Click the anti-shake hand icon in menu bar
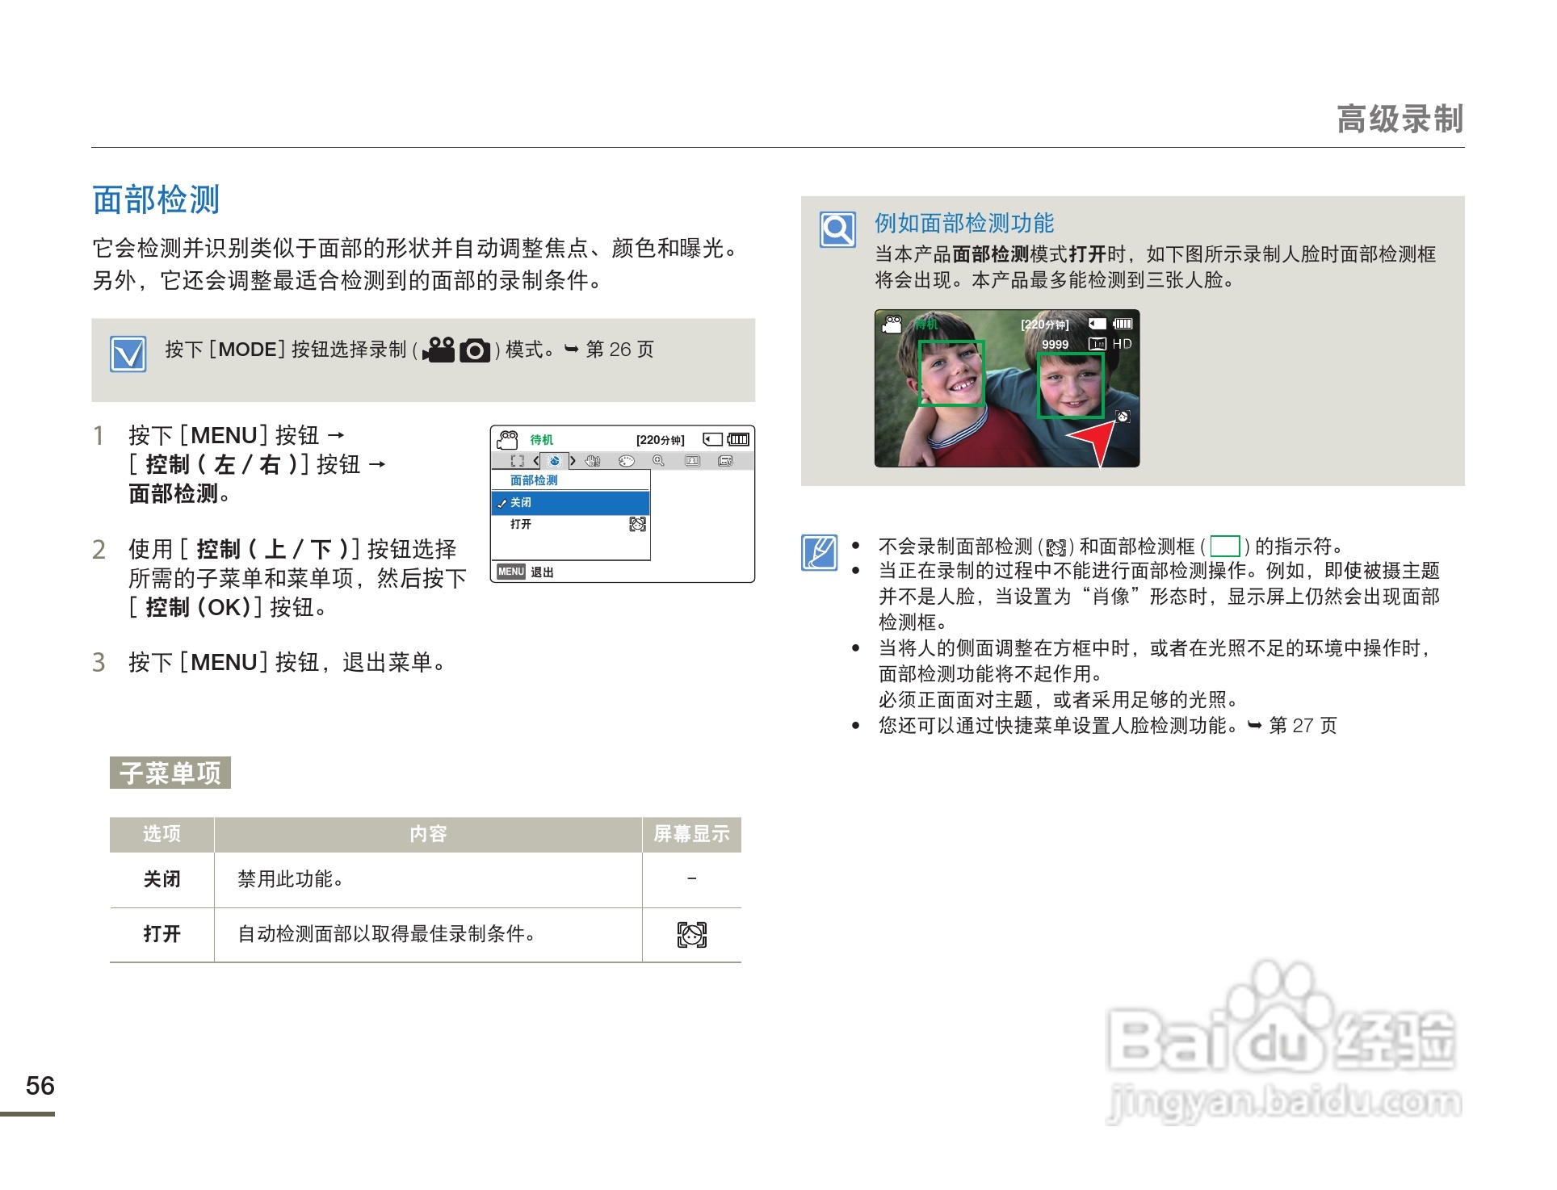The image size is (1557, 1190). pyautogui.click(x=593, y=461)
